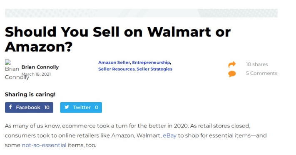Open the Entrepreneurship category link
This screenshot has width=296, height=155.
151,62
